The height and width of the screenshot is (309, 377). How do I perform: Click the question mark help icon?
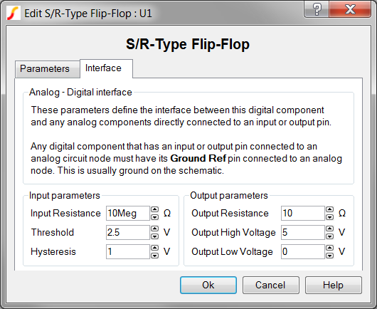pos(317,10)
